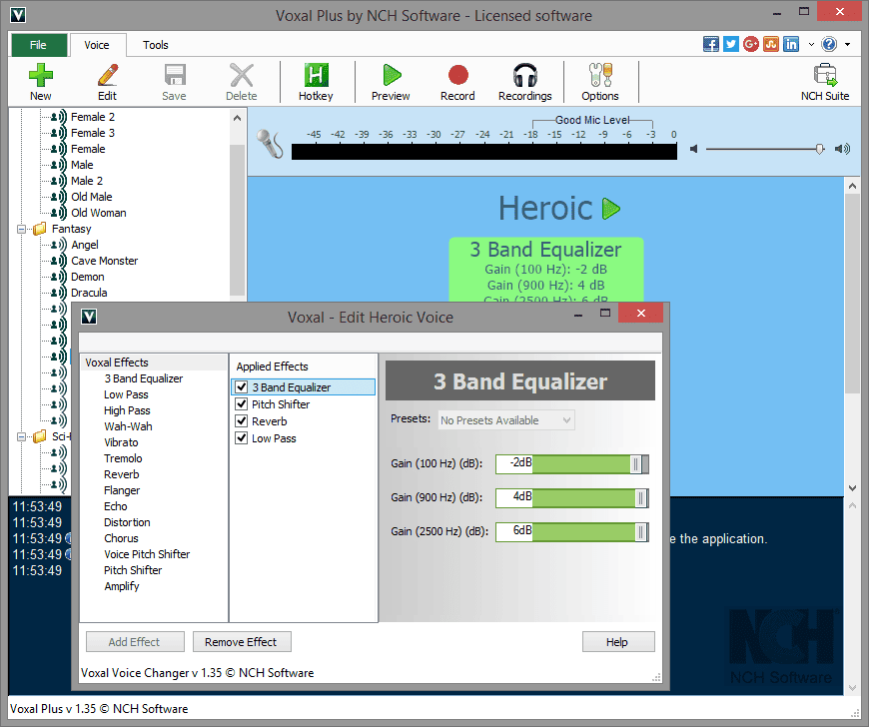Screen dimensions: 869x727
Task: Uncheck the 3 Band Equalizer applied effect
Action: 241,386
